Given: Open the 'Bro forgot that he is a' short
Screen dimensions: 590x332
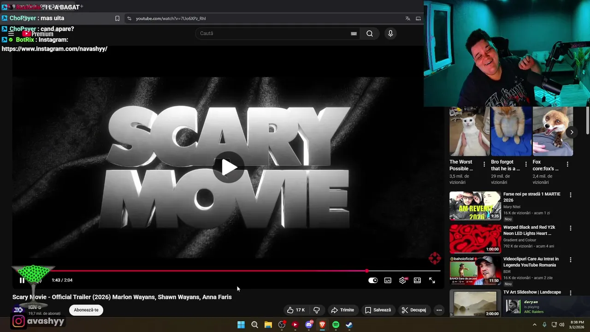Looking at the screenshot, I should click(511, 131).
